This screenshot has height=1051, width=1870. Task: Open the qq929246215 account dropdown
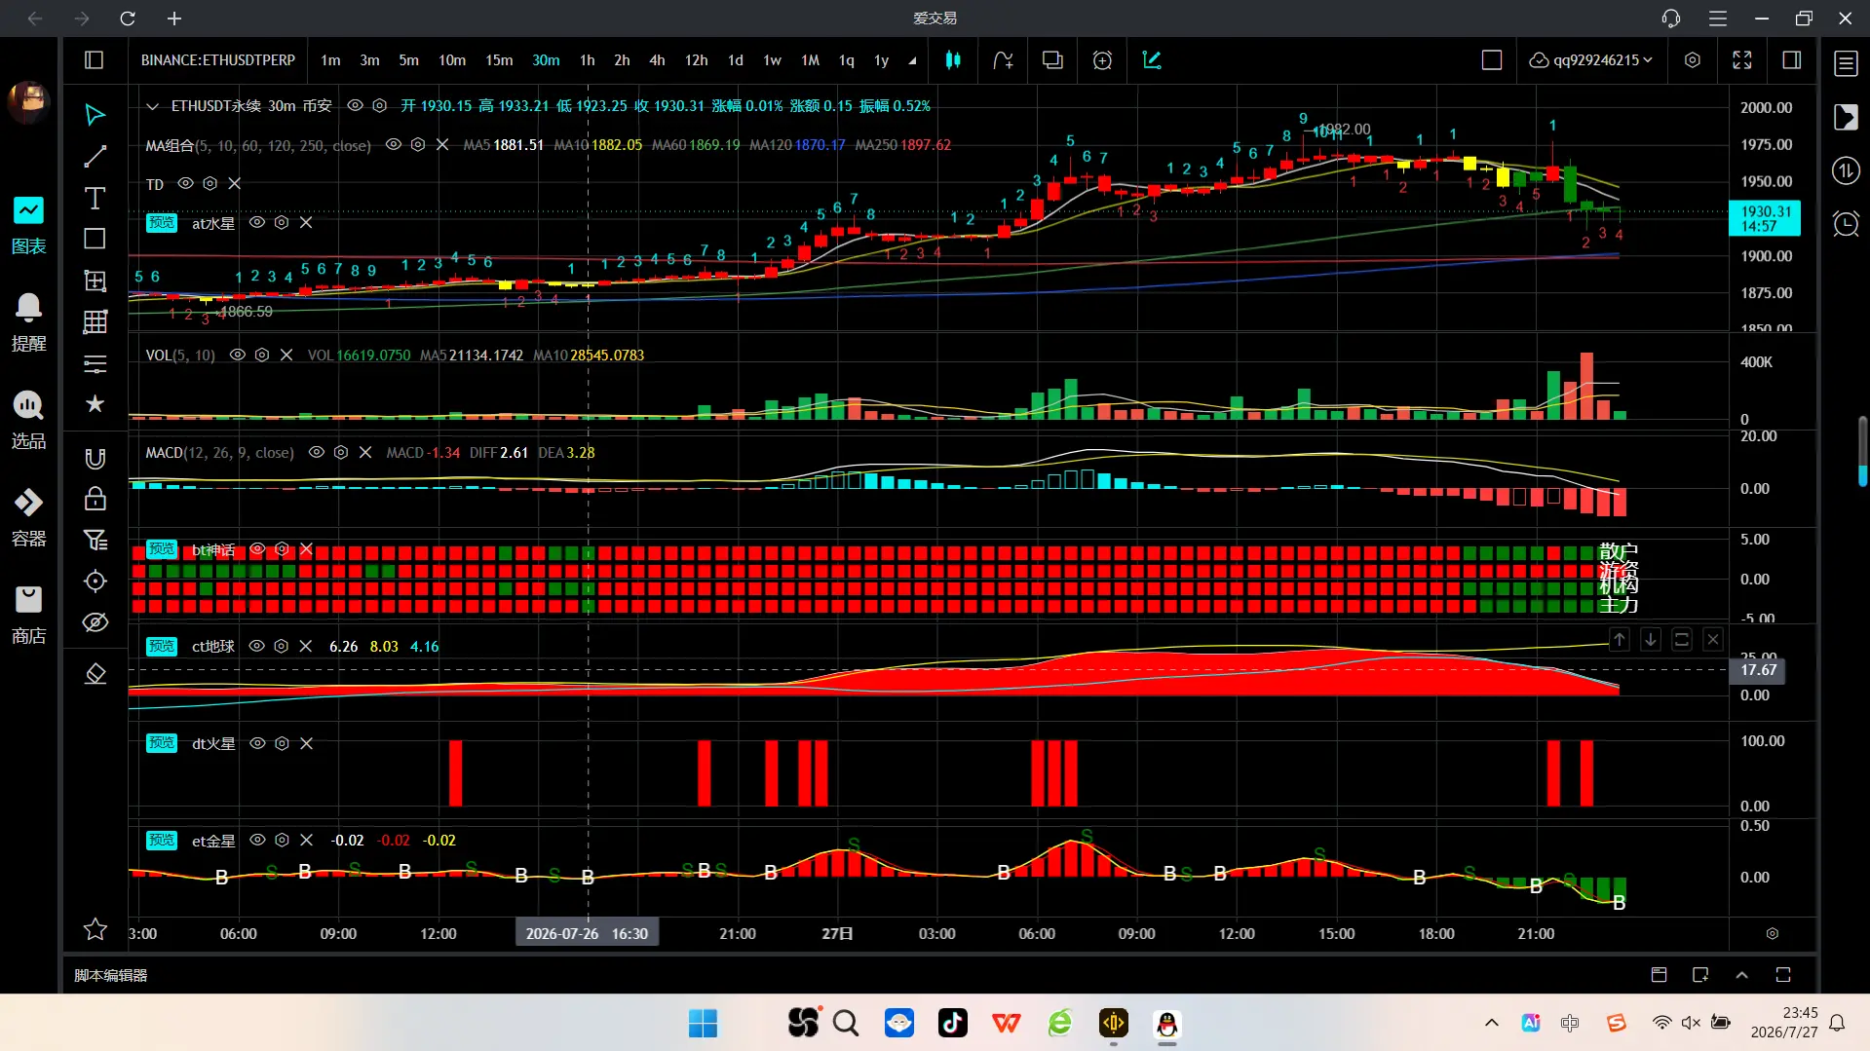tap(1590, 60)
